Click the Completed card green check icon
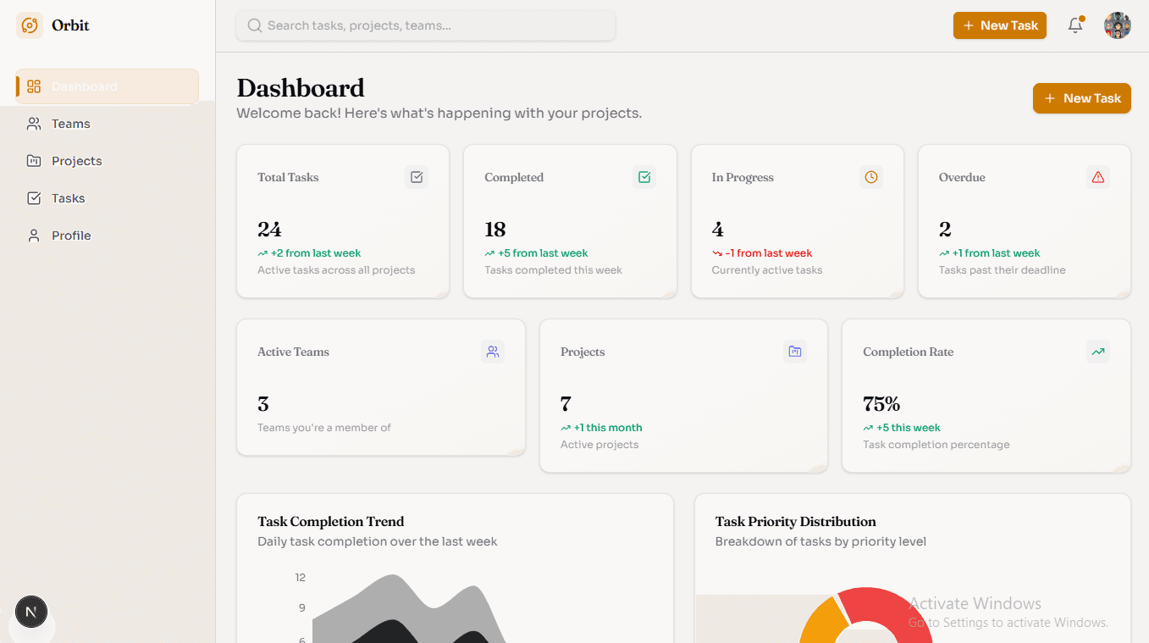 click(x=644, y=177)
